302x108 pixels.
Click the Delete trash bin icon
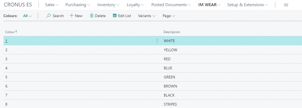click(92, 16)
